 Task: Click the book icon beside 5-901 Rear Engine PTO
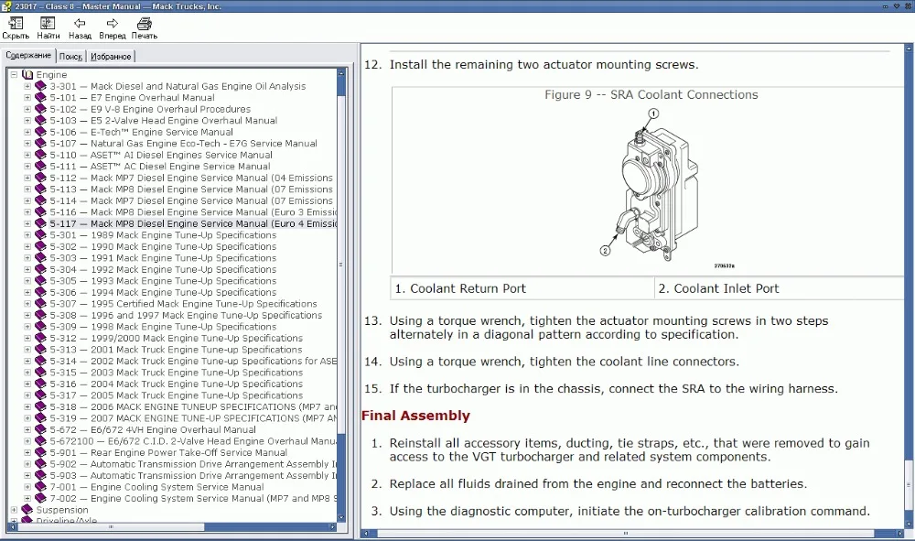(x=40, y=452)
